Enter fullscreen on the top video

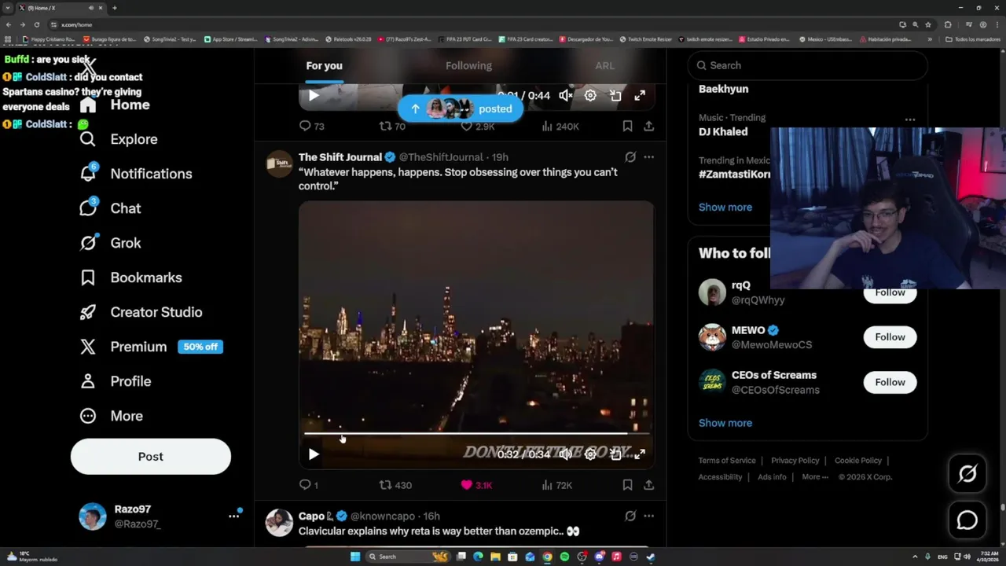pos(640,96)
